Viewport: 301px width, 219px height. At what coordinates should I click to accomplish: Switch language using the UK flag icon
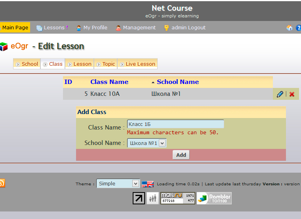[147, 184]
